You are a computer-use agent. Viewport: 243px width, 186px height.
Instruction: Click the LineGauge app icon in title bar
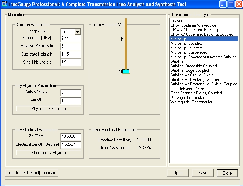click(x=5, y=4)
